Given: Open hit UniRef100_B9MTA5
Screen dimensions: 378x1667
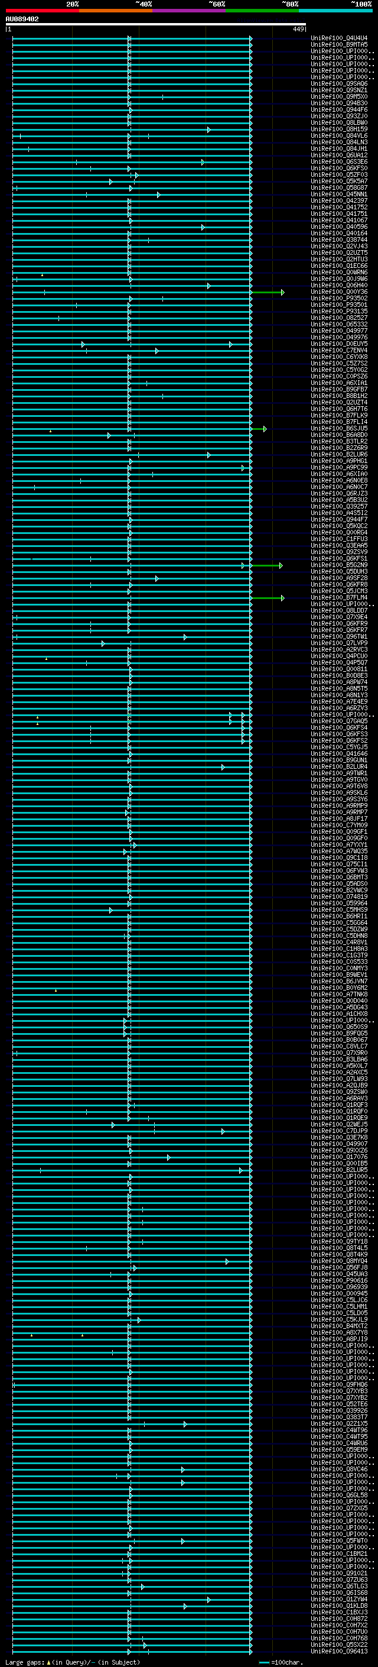Looking at the screenshot, I should 339,45.
